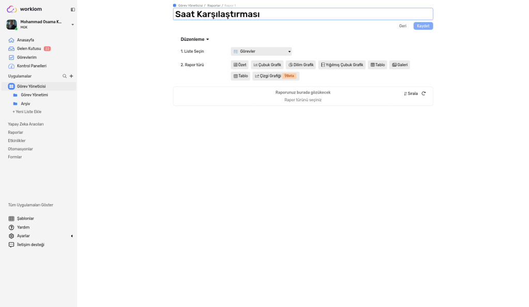Go to Anasayfa via the home icon

click(11, 40)
